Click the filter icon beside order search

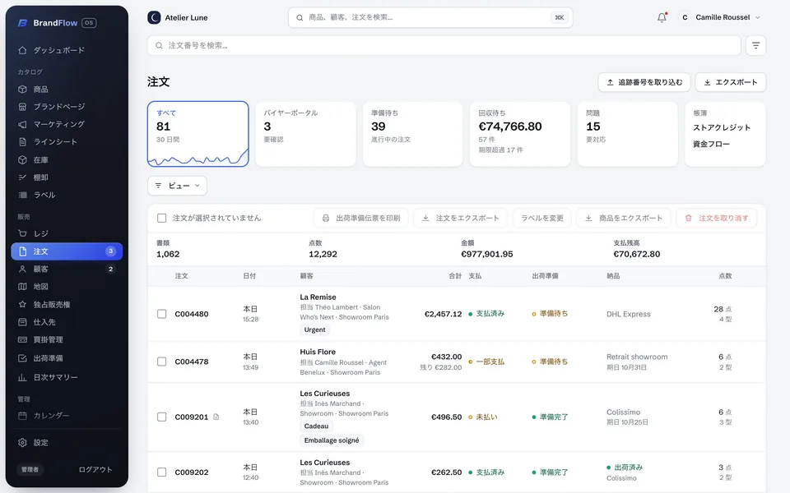(755, 45)
